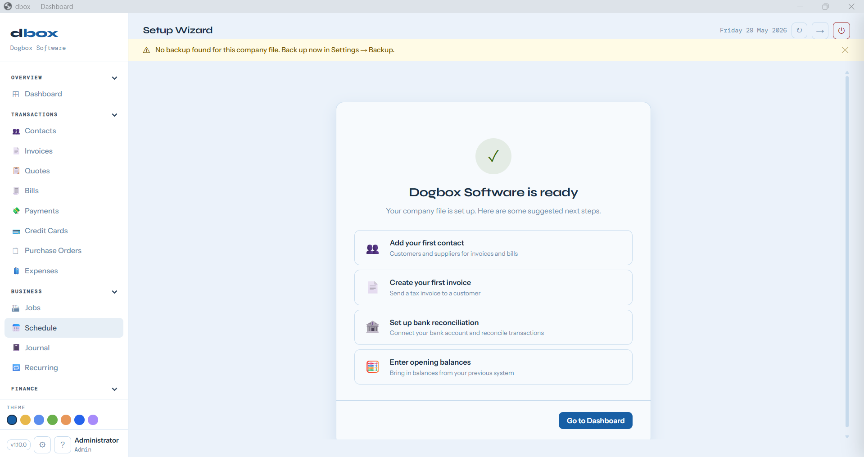Viewport: 864px width, 457px height.
Task: Choose Enter opening balances step
Action: click(x=493, y=367)
